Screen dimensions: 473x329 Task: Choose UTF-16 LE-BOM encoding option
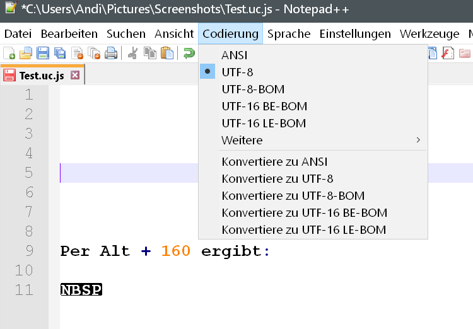tap(264, 123)
